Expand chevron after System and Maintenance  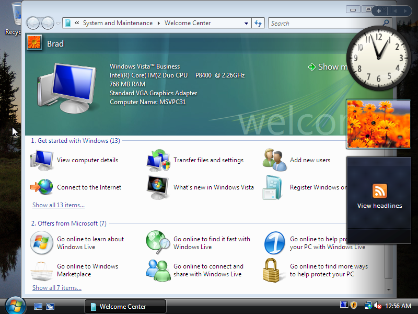tap(159, 23)
